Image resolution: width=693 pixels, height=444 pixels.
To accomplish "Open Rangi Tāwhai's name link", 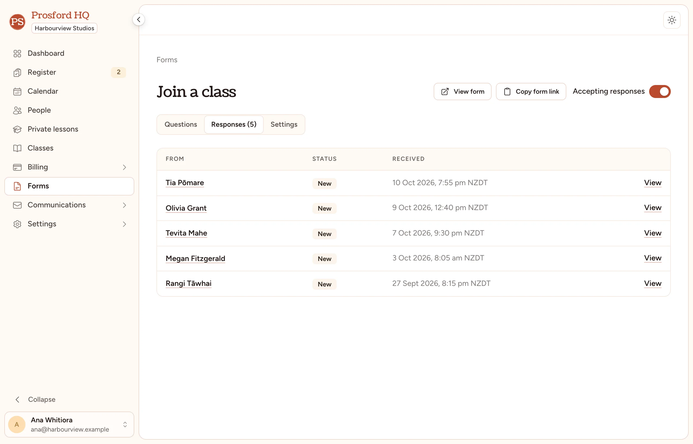I will point(188,284).
